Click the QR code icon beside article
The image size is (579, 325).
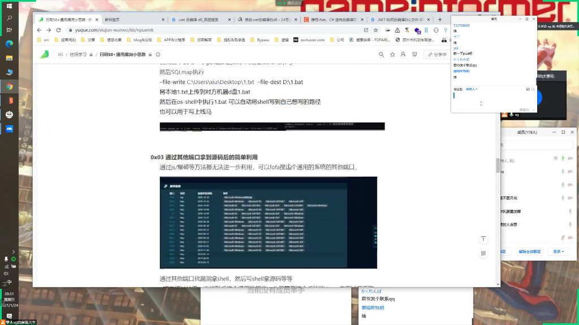click(x=483, y=253)
